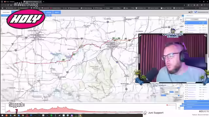Open the rightmost blue tab

(57, 12)
